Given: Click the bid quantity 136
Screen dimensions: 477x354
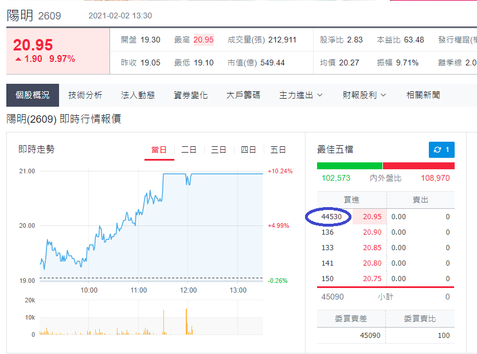Looking at the screenshot, I should 327,232.
